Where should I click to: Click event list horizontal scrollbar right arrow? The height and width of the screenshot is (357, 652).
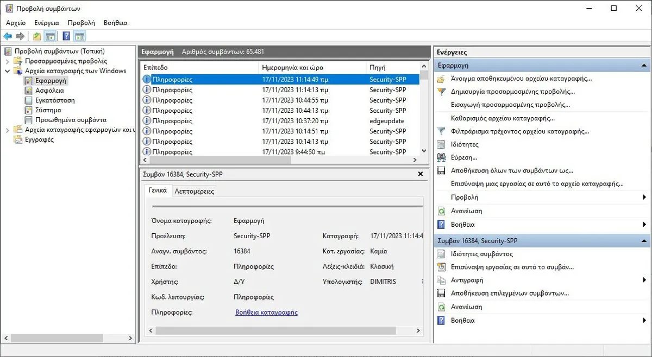[x=415, y=161]
